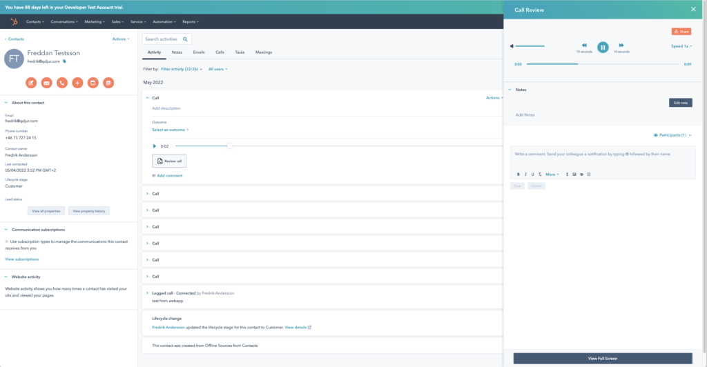Click the search magnifier in Search activities
Image resolution: width=707 pixels, height=367 pixels.
[185, 39]
